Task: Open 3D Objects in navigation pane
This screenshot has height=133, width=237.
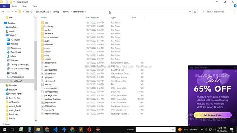Action: pyautogui.click(x=16, y=40)
